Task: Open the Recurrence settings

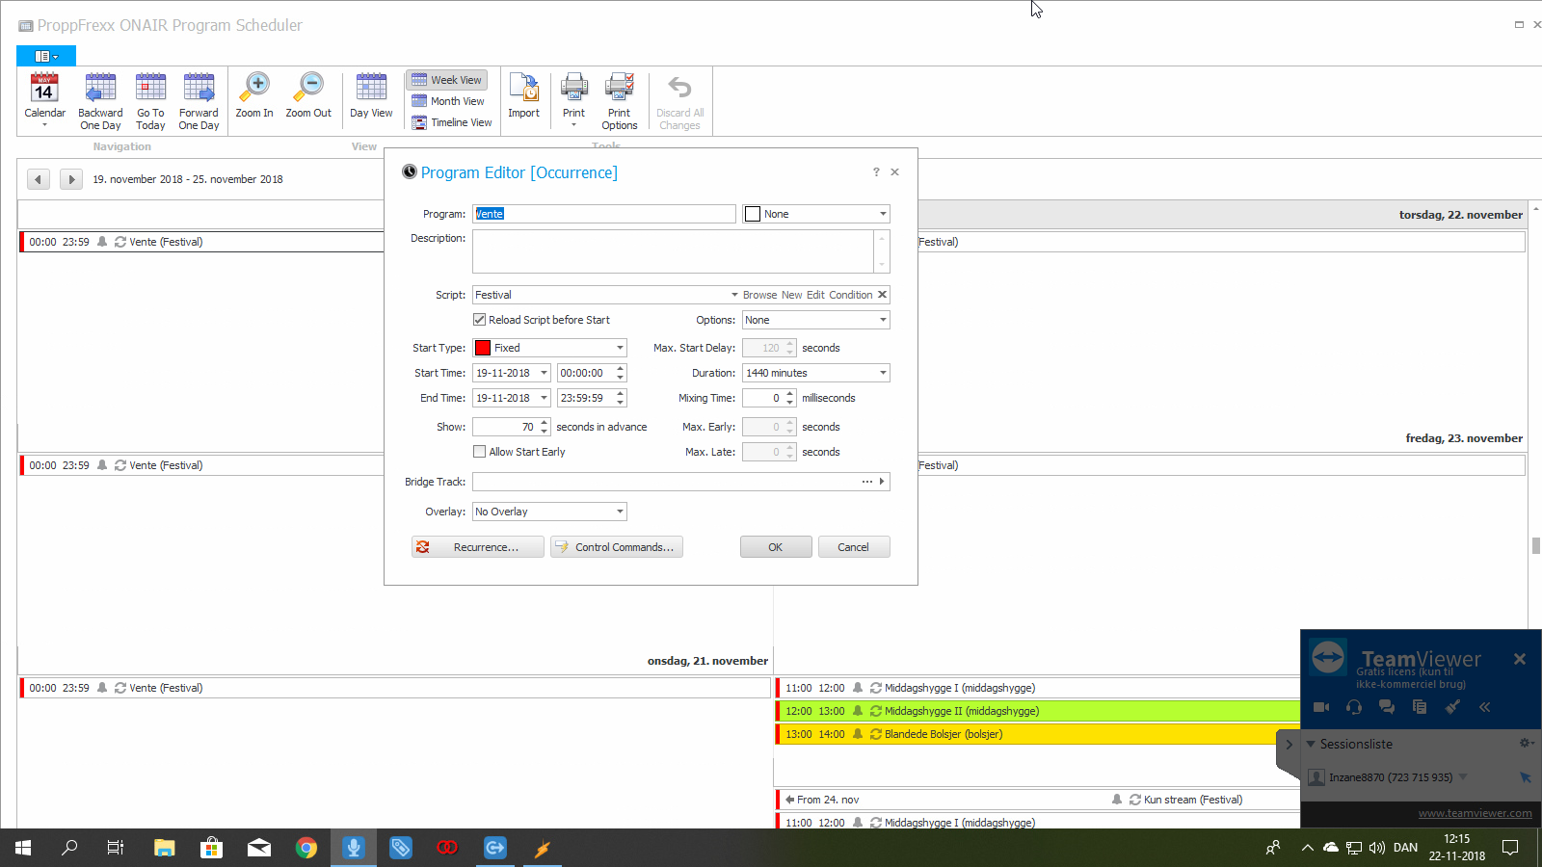Action: [x=478, y=547]
